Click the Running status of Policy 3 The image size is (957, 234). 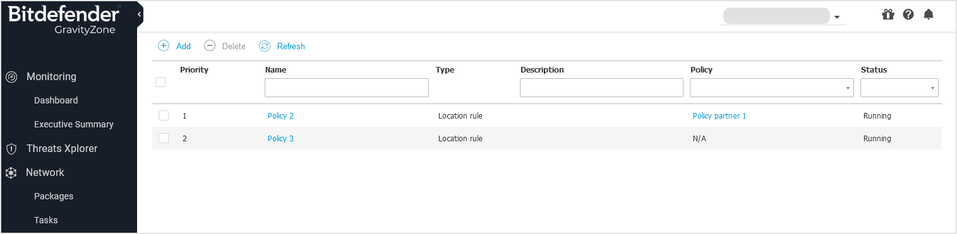pyautogui.click(x=877, y=139)
